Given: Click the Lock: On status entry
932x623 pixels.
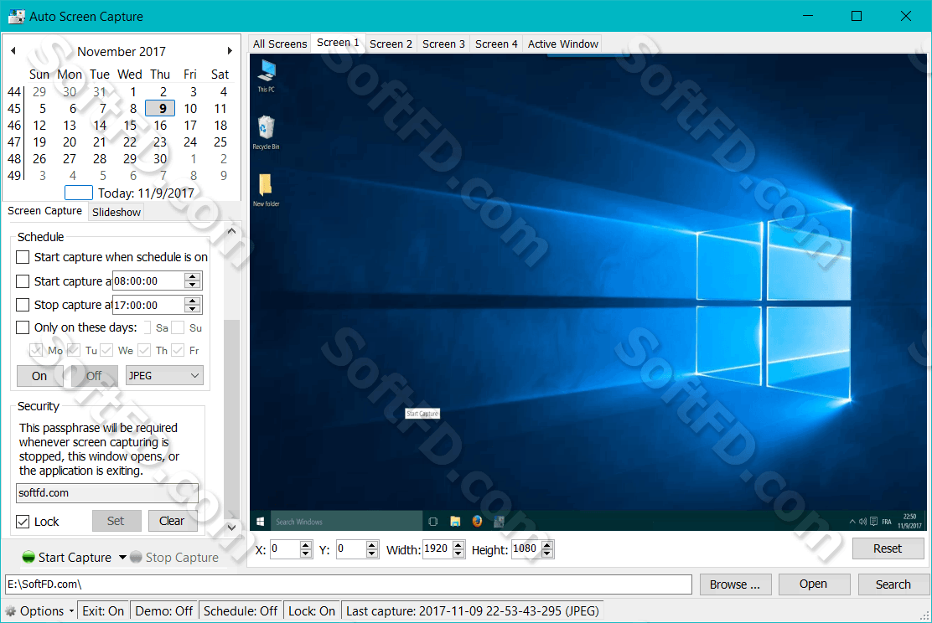Looking at the screenshot, I should (x=312, y=611).
